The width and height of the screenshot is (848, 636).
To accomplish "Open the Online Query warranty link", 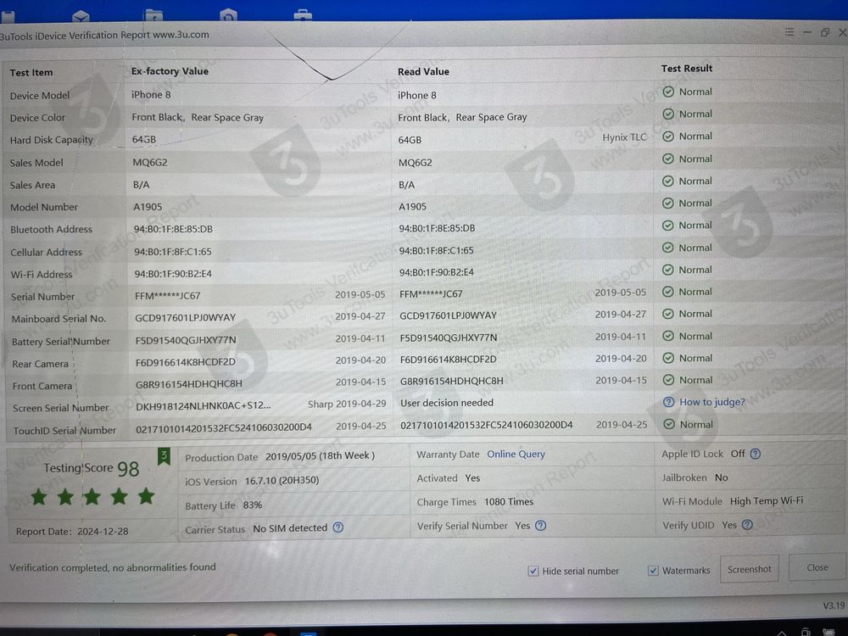I will 516,455.
